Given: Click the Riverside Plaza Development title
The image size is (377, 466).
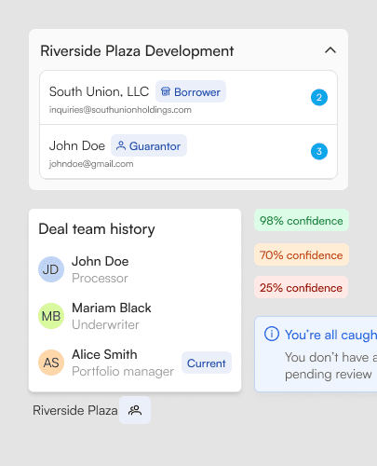Looking at the screenshot, I should point(137,51).
